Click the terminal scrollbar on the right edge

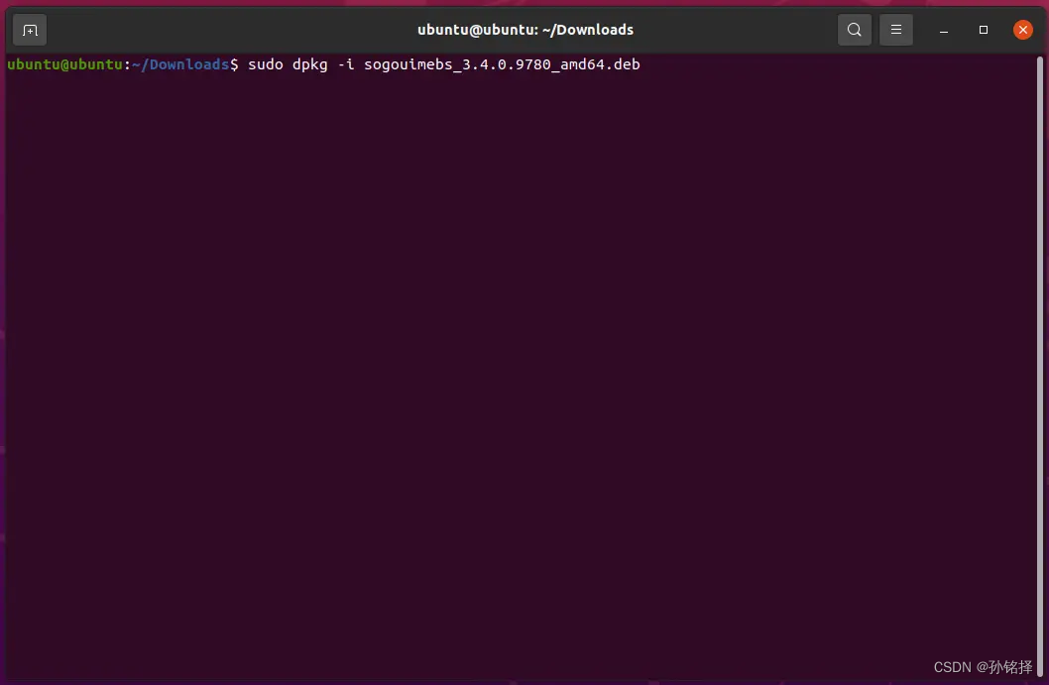[1042, 297]
